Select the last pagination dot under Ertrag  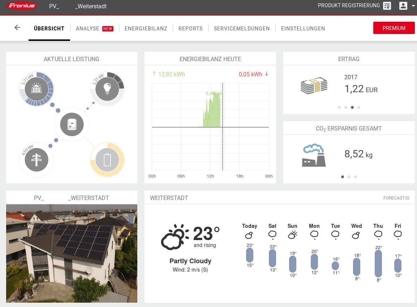[x=359, y=107]
